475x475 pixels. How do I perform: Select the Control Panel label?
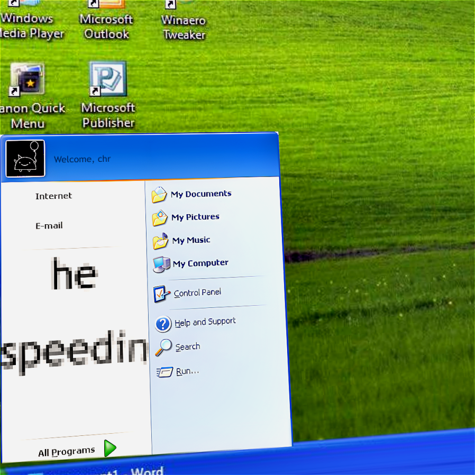[x=197, y=293]
